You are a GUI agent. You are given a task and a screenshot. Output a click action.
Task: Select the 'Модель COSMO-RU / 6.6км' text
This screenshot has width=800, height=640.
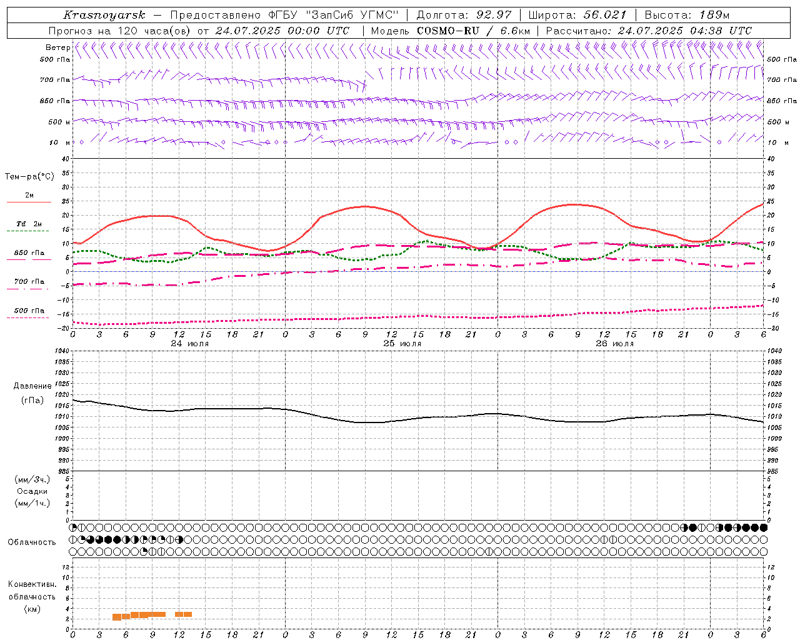click(x=450, y=31)
